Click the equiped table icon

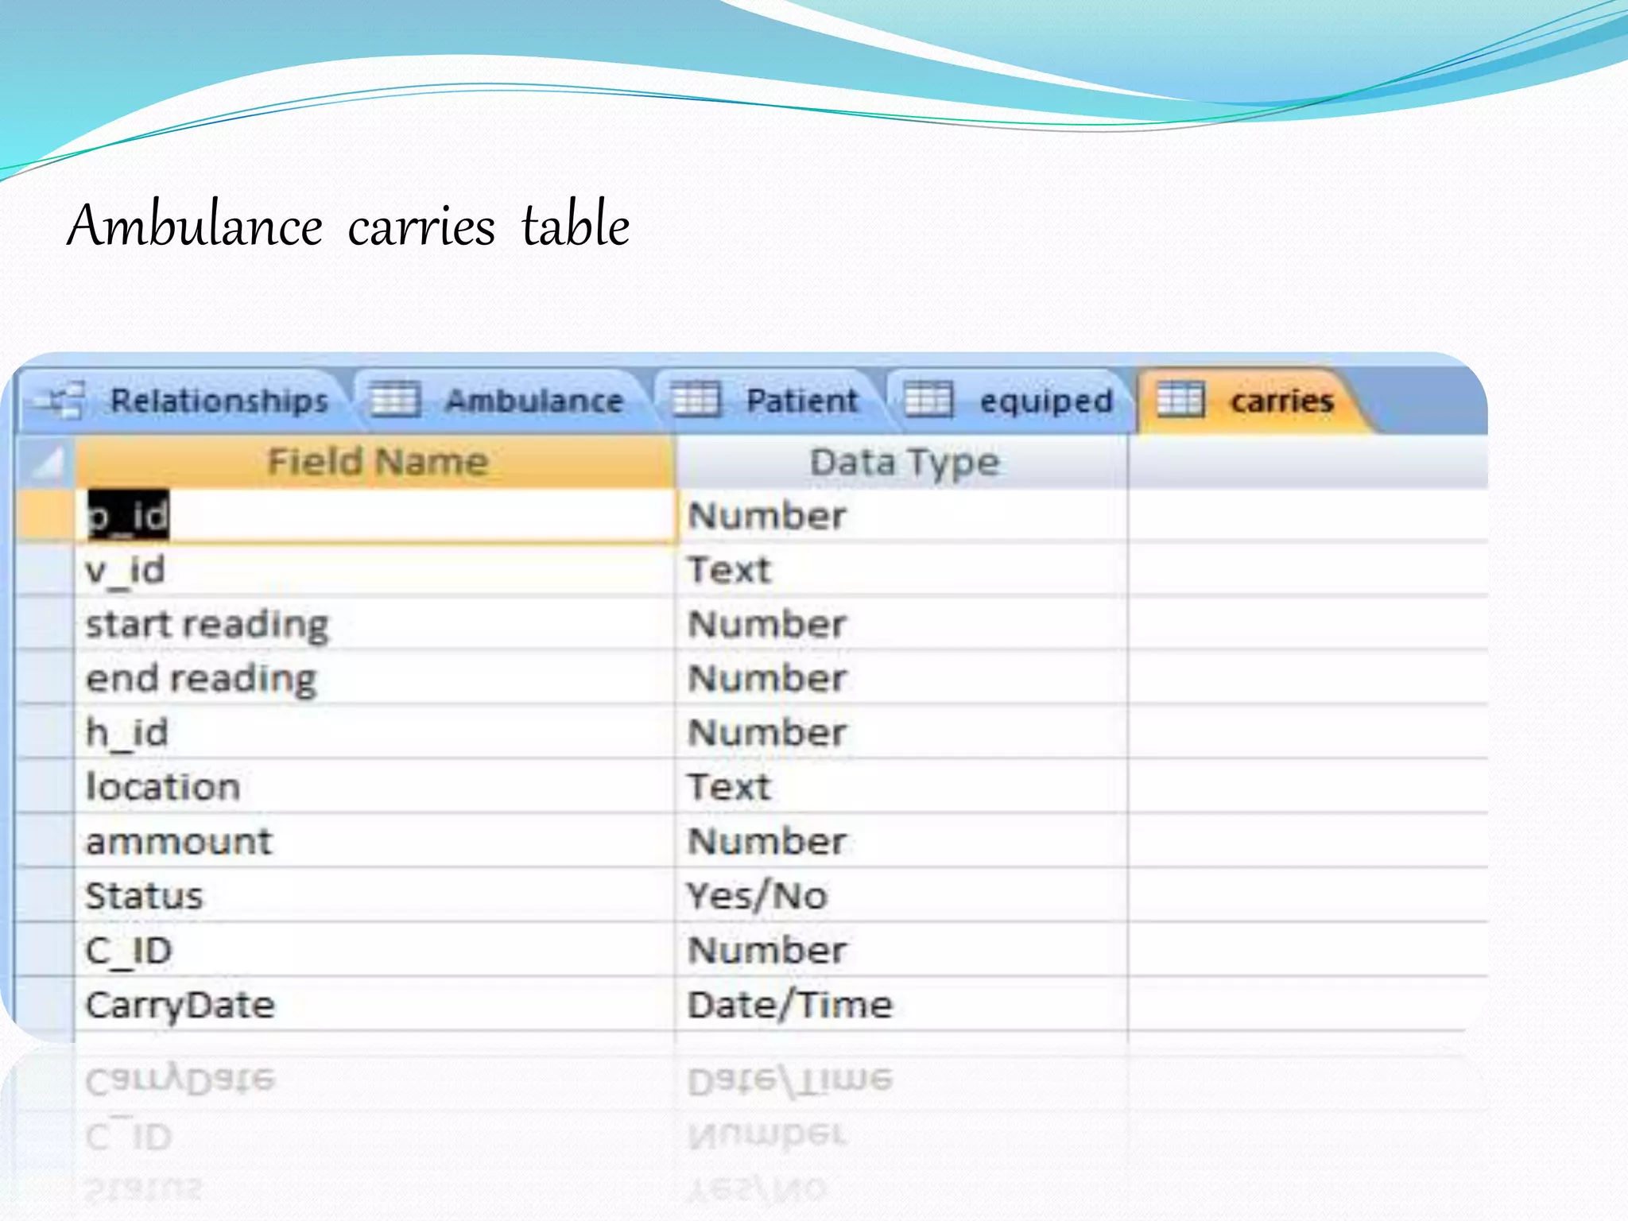pos(928,399)
